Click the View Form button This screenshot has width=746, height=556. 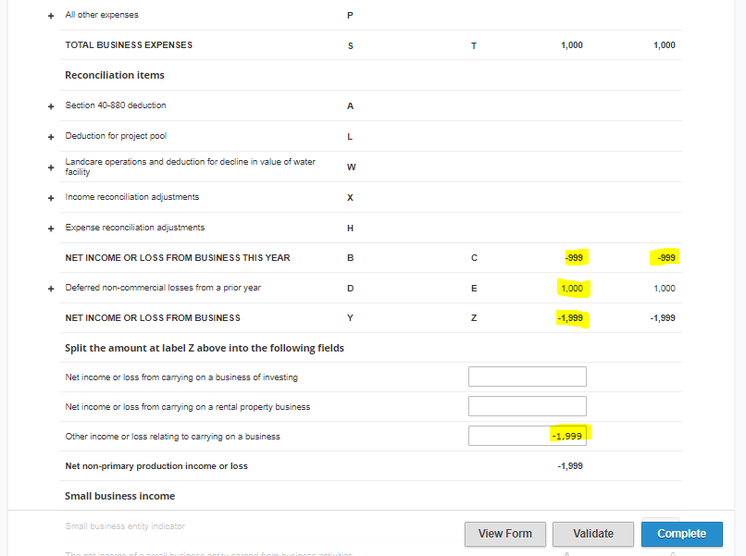tap(505, 534)
